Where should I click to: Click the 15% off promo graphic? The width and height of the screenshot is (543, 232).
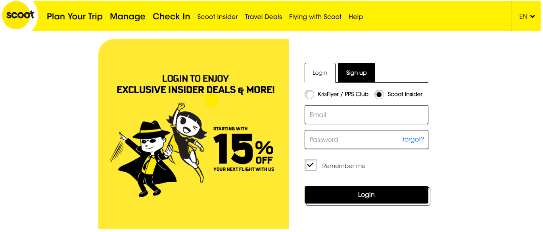244,149
